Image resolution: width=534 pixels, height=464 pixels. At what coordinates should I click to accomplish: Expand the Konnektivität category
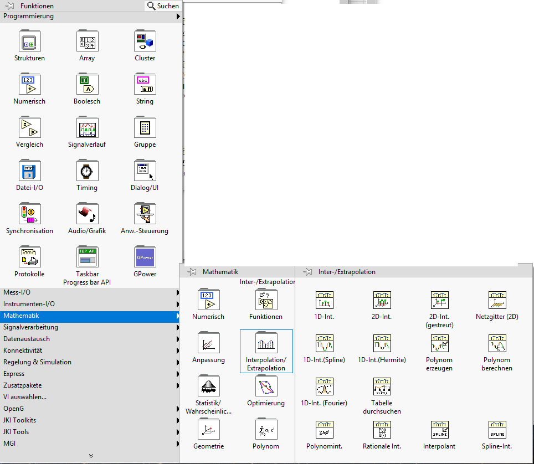91,350
